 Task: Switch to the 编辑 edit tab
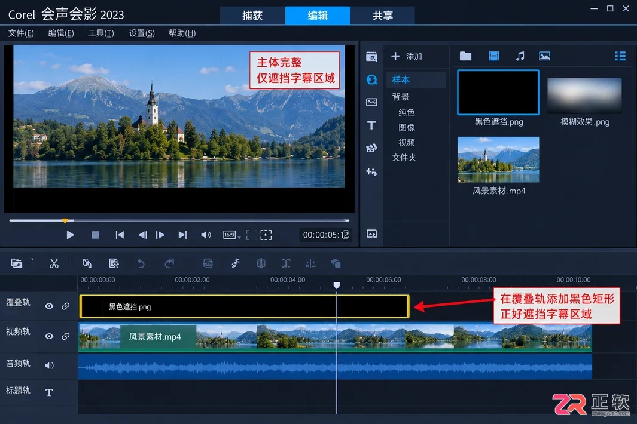(x=317, y=16)
